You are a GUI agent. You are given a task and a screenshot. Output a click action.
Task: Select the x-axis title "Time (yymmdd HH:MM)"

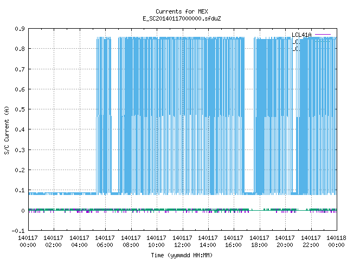(182, 255)
